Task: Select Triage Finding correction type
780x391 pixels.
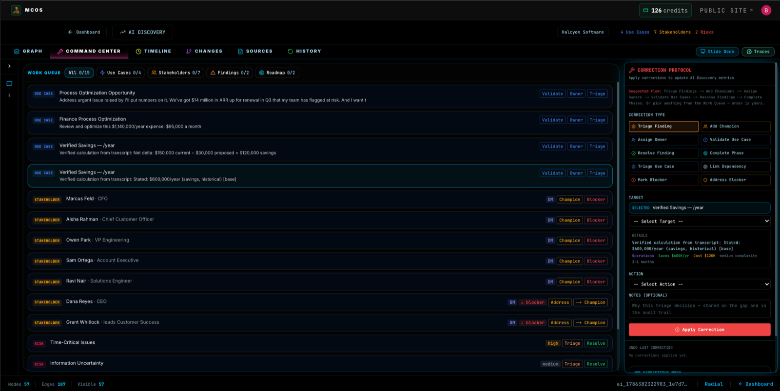Action: [x=663, y=127]
